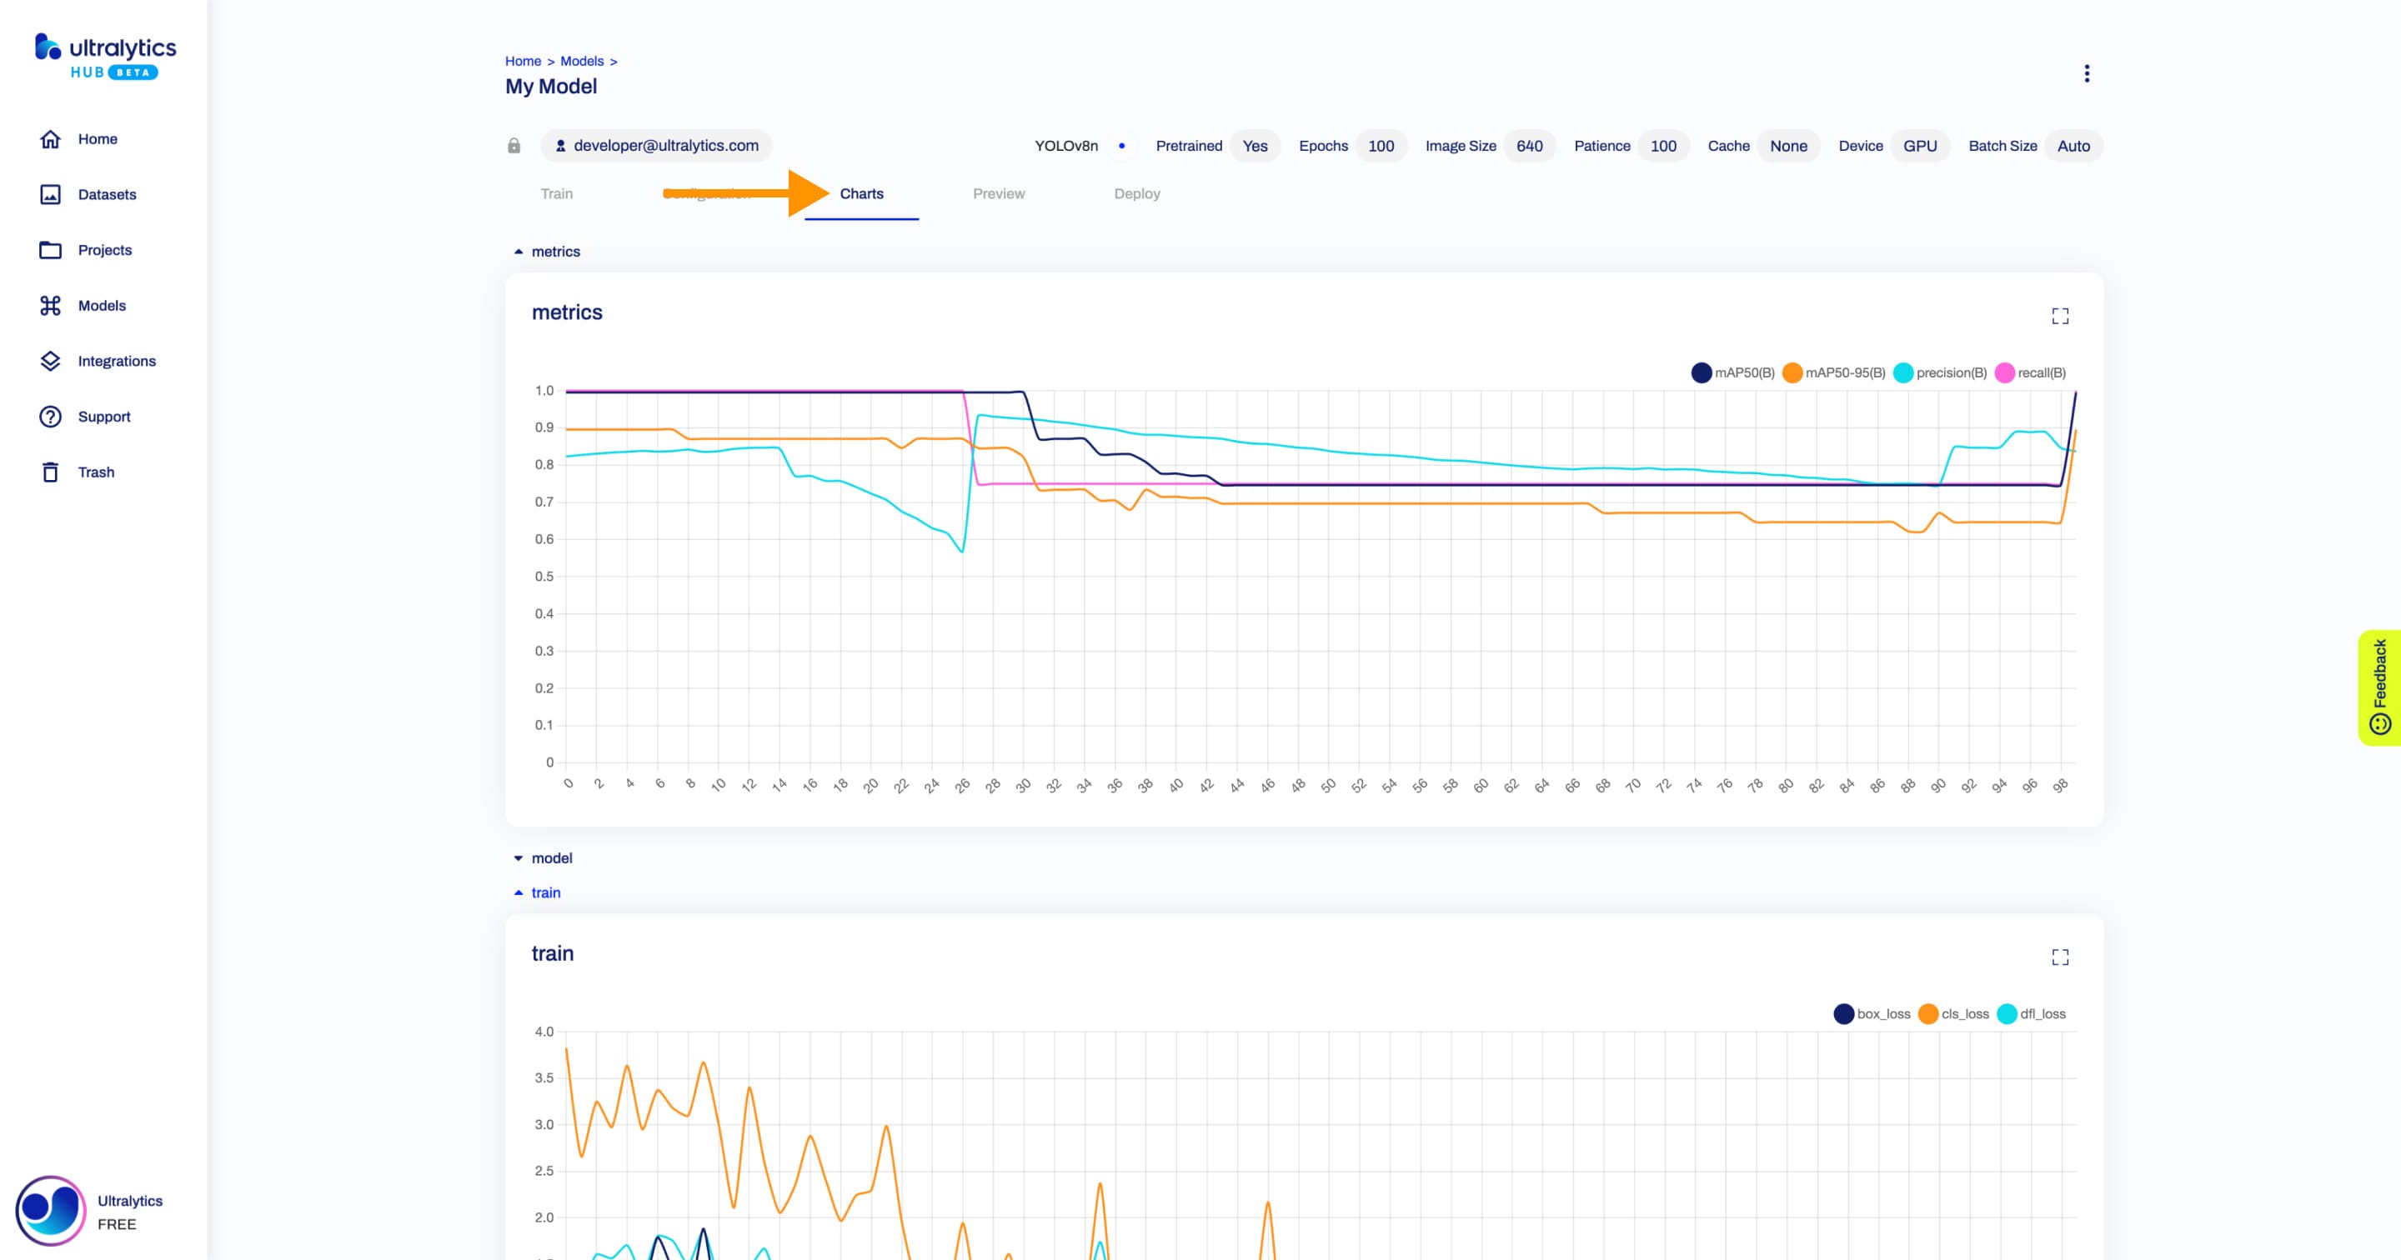Expand the metrics chart to fullscreen
The height and width of the screenshot is (1260, 2401).
coord(2061,316)
